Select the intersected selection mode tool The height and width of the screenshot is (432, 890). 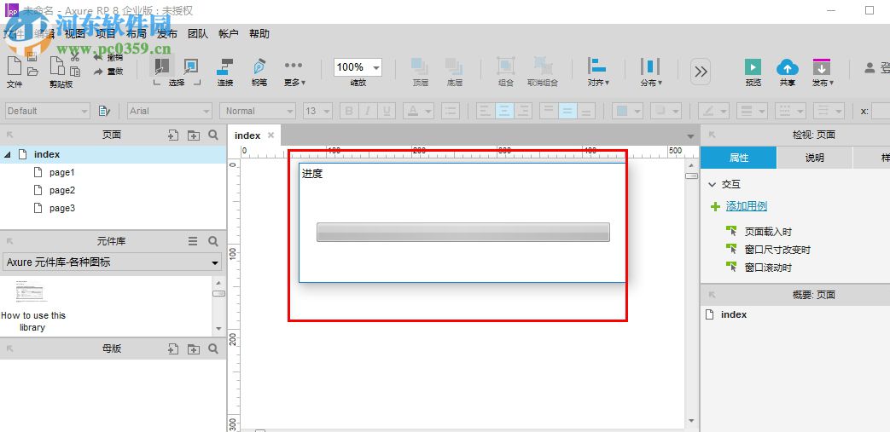click(x=162, y=66)
